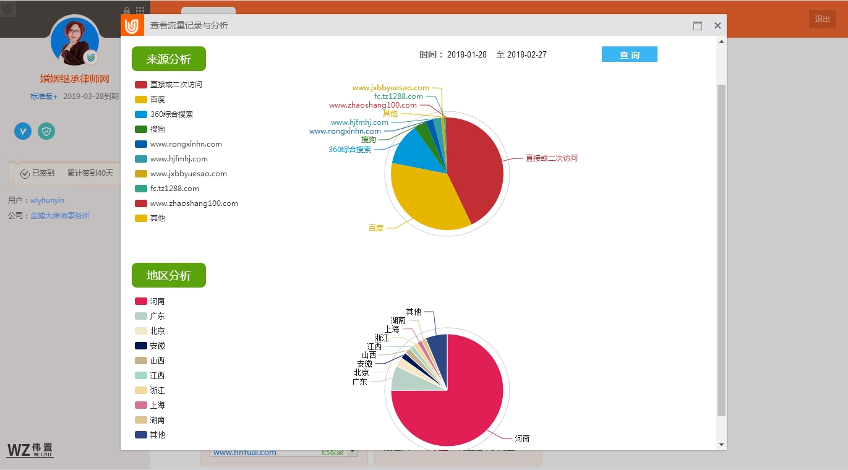The width and height of the screenshot is (848, 470).
Task: Open the 金博大律师事务所 company link
Action: click(60, 216)
